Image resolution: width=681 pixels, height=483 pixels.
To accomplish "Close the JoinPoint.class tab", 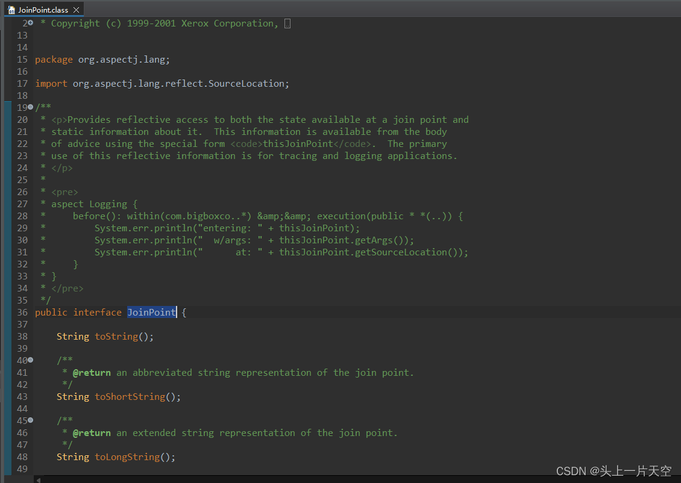I will pyautogui.click(x=76, y=10).
